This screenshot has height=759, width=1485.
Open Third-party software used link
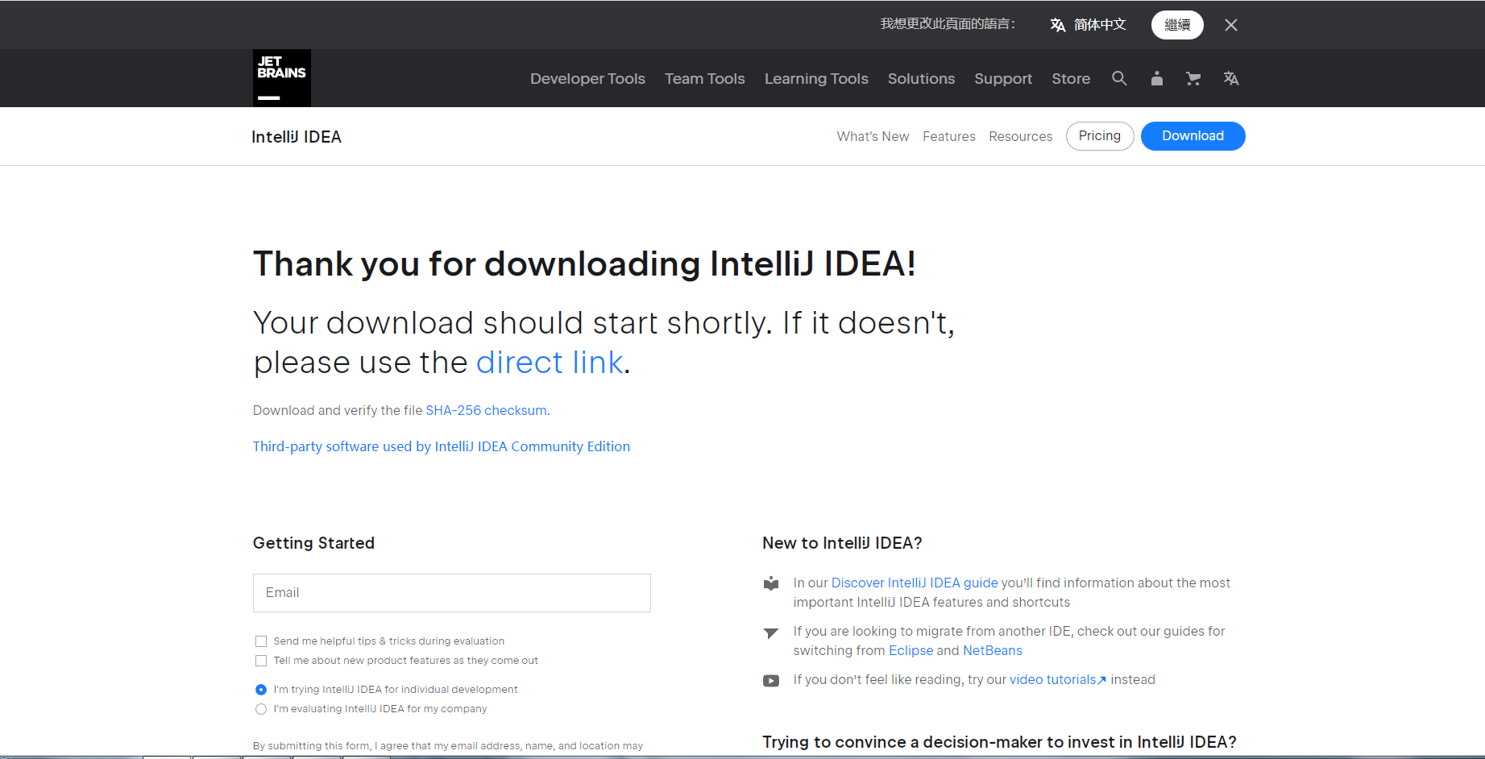442,446
